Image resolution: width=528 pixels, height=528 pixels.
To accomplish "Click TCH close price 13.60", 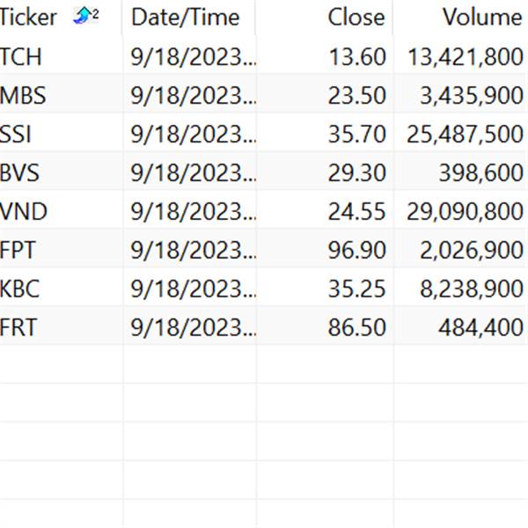I will [x=356, y=57].
